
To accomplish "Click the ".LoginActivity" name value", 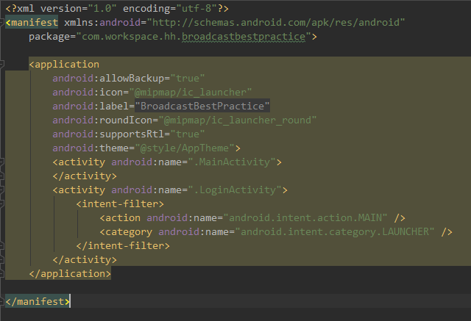I will point(235,190).
